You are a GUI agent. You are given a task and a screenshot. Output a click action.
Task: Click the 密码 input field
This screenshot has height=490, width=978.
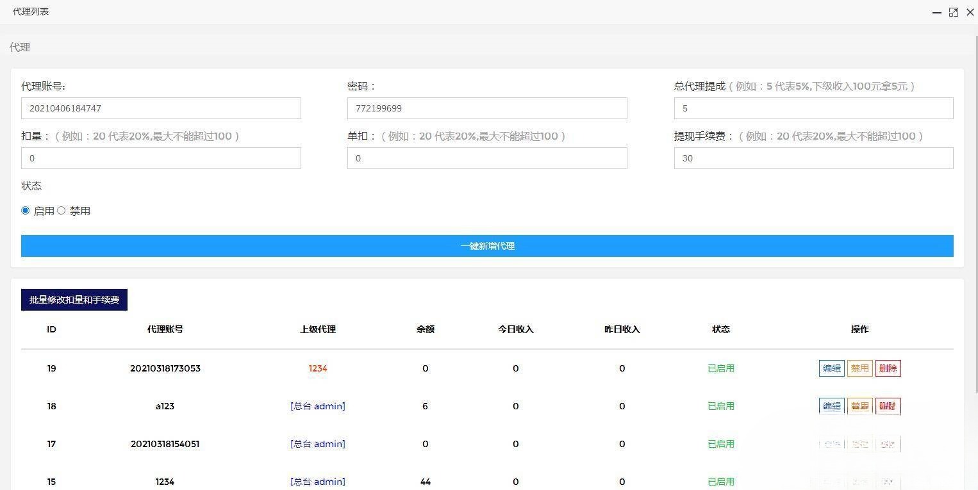(487, 108)
